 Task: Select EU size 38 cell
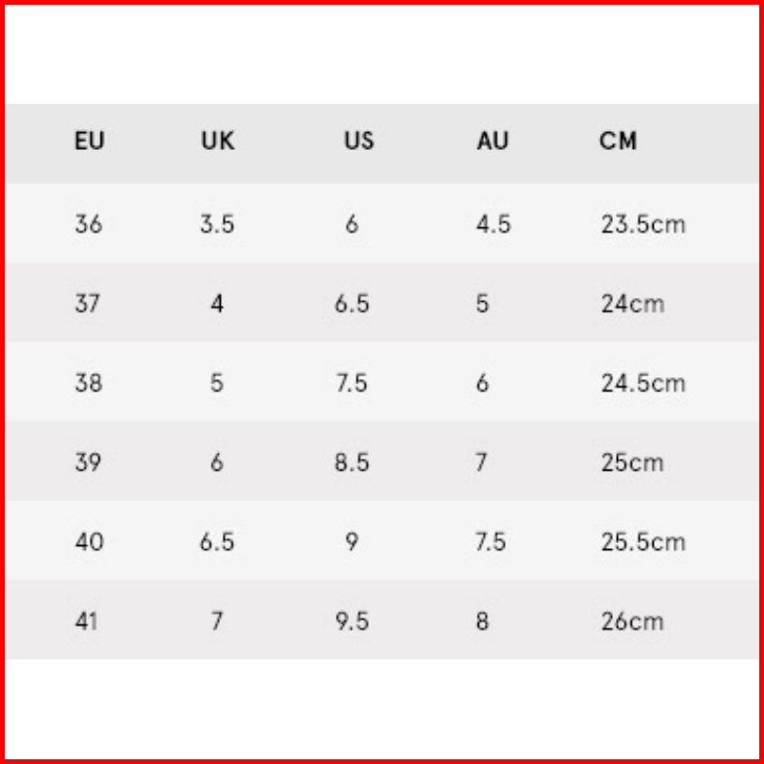click(x=89, y=384)
